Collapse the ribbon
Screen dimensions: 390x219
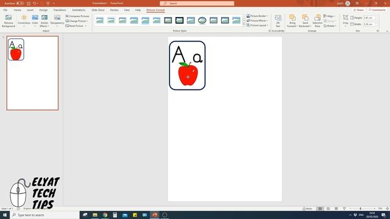[x=387, y=31]
